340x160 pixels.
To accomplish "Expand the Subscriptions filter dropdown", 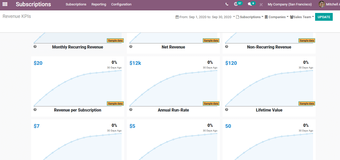I will click(250, 17).
